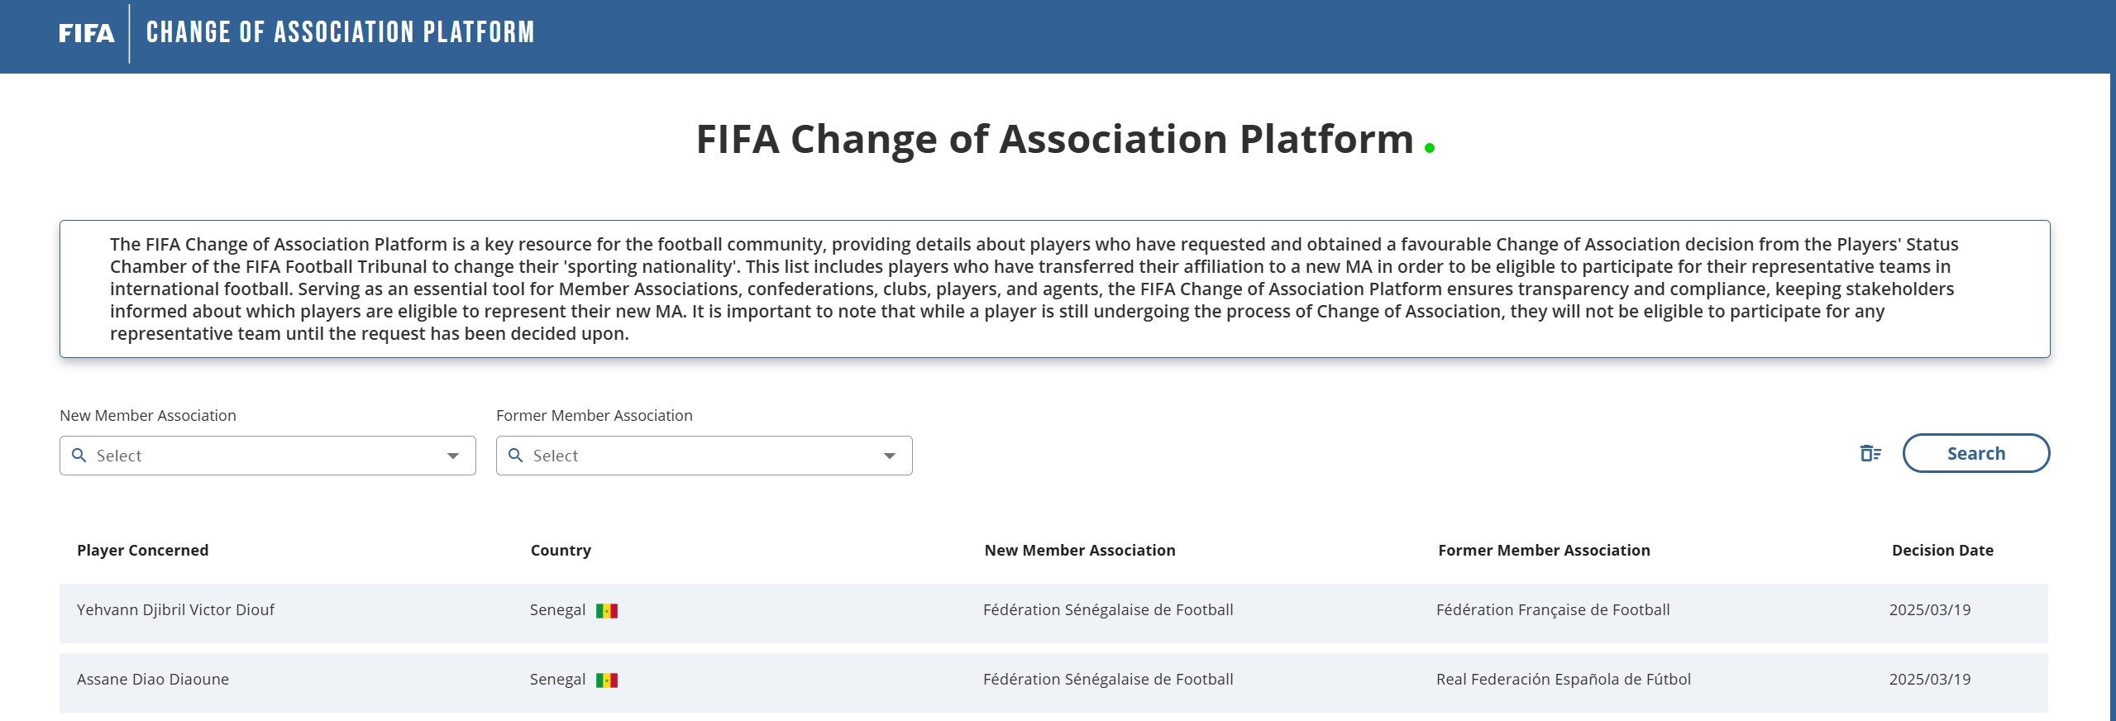Select the Yehvann Djibril Victor Diouf row
The width and height of the screenshot is (2116, 721).
click(x=1053, y=614)
